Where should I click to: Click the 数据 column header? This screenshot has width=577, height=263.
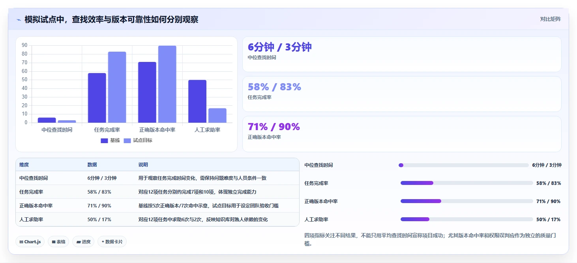[92, 165]
